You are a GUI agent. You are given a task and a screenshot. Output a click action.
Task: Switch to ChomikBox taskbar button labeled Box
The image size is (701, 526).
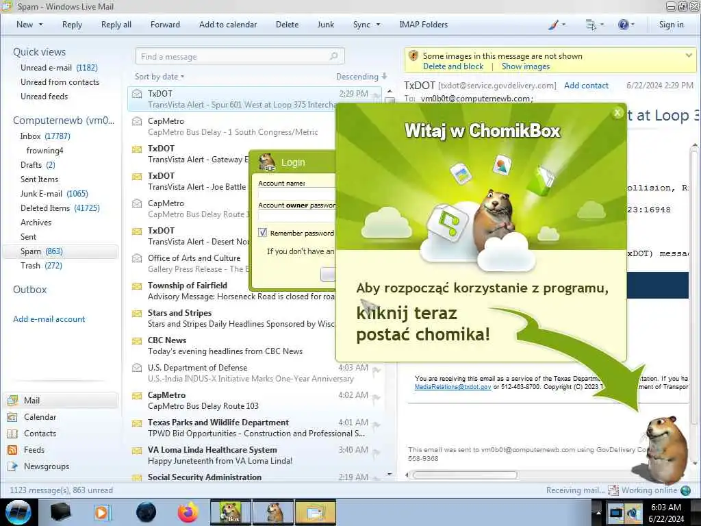pyautogui.click(x=230, y=512)
